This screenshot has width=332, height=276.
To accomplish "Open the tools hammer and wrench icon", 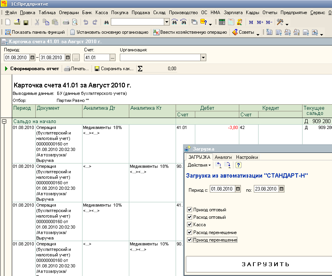I will point(280,22).
